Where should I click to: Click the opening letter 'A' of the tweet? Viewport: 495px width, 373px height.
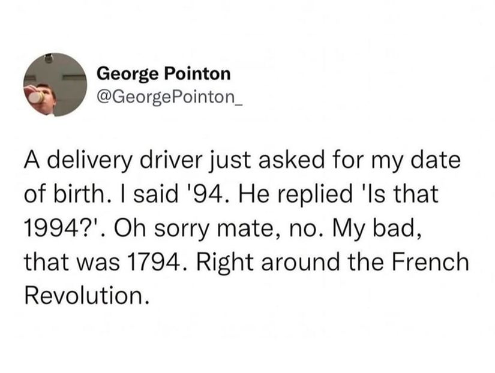[33, 160]
